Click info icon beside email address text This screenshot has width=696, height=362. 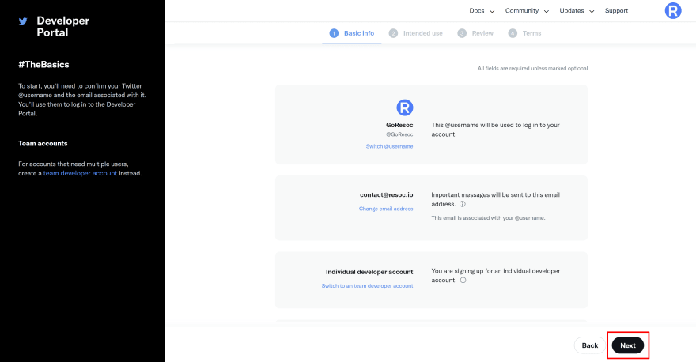click(x=462, y=204)
